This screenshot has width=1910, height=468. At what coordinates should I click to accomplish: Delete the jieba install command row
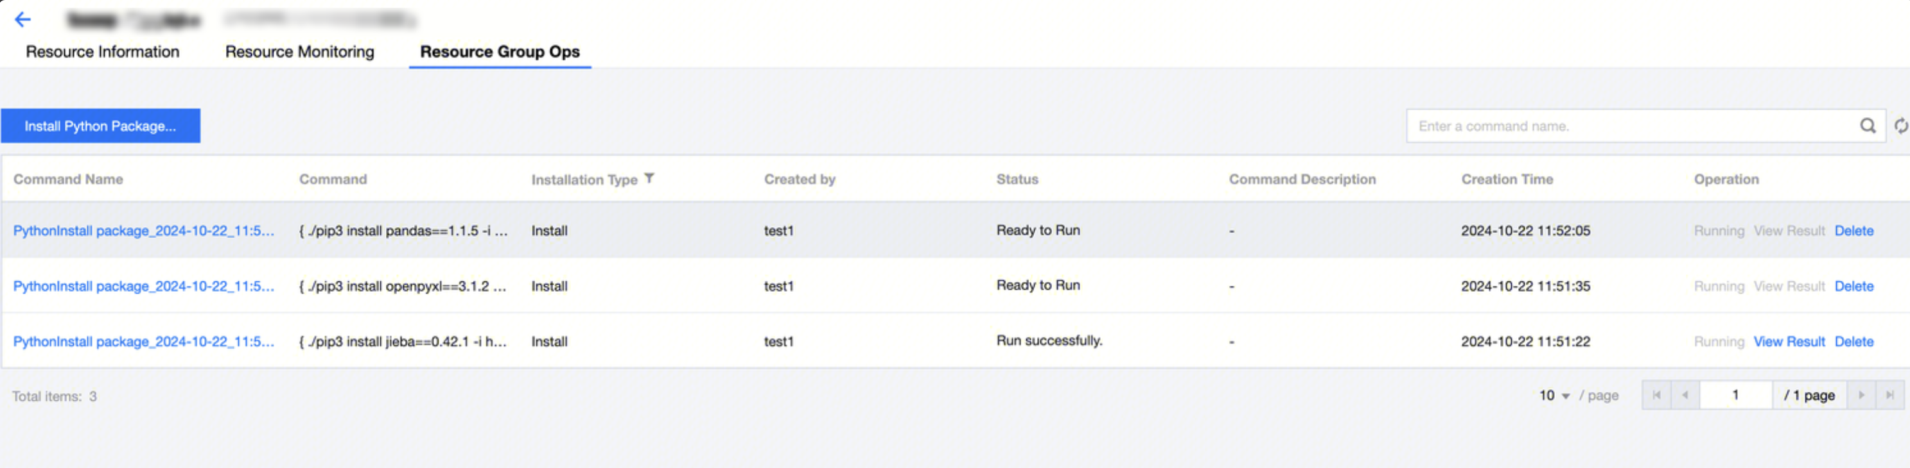1853,342
